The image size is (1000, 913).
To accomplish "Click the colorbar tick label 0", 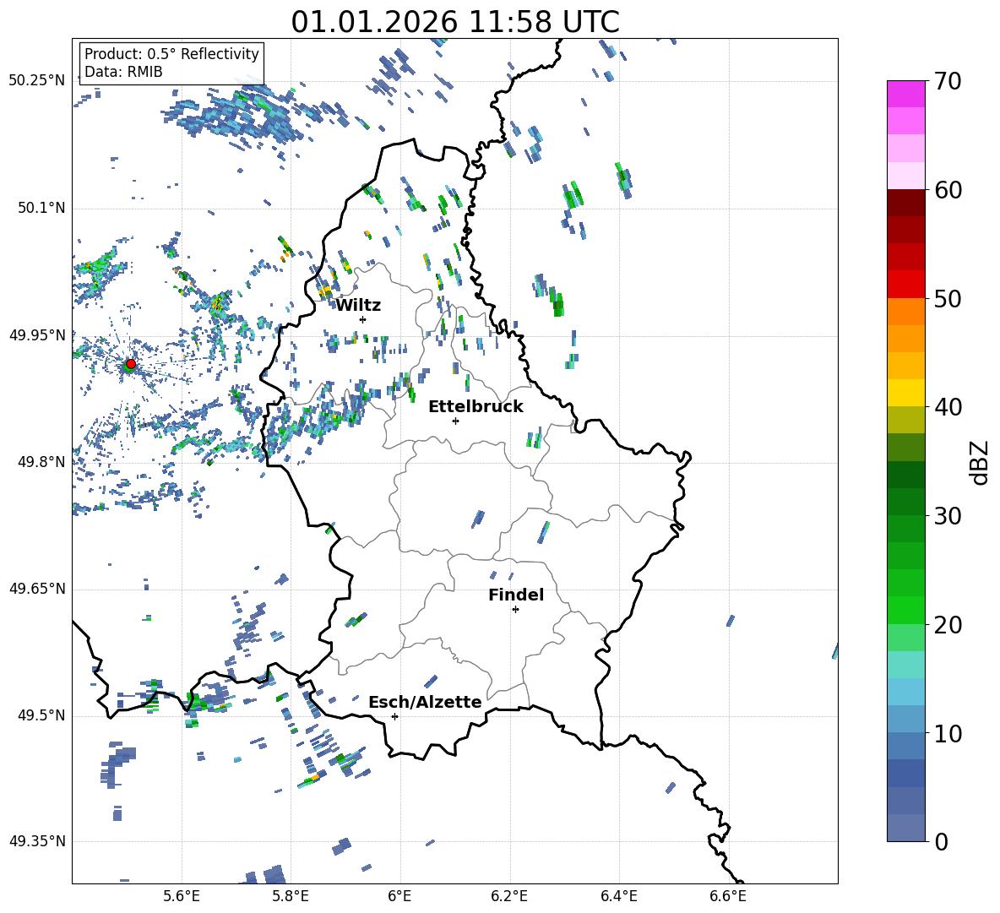I will point(941,842).
